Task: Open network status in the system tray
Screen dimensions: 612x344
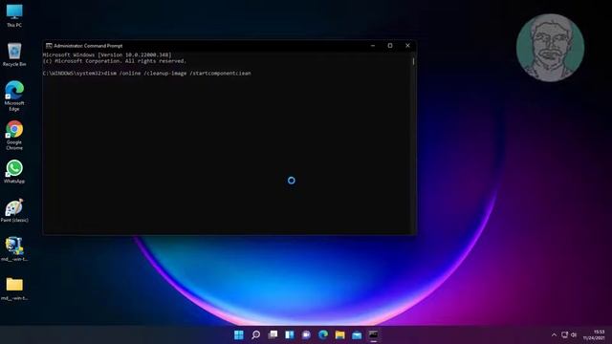Action: click(x=564, y=334)
